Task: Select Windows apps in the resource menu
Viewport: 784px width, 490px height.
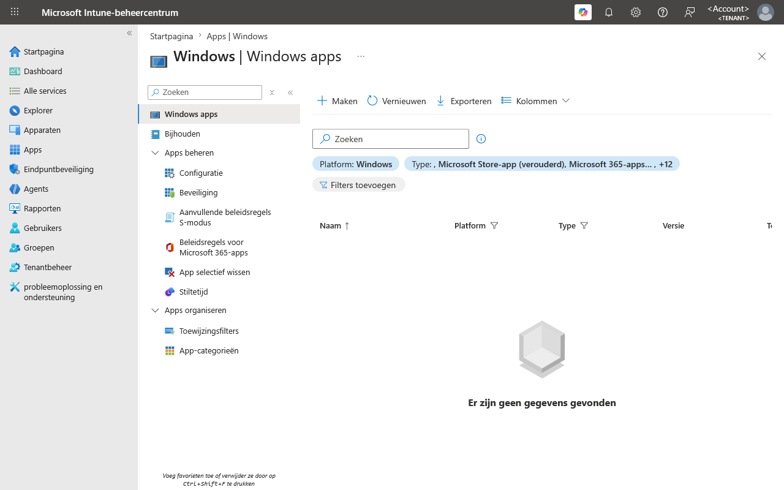Action: 219,114
